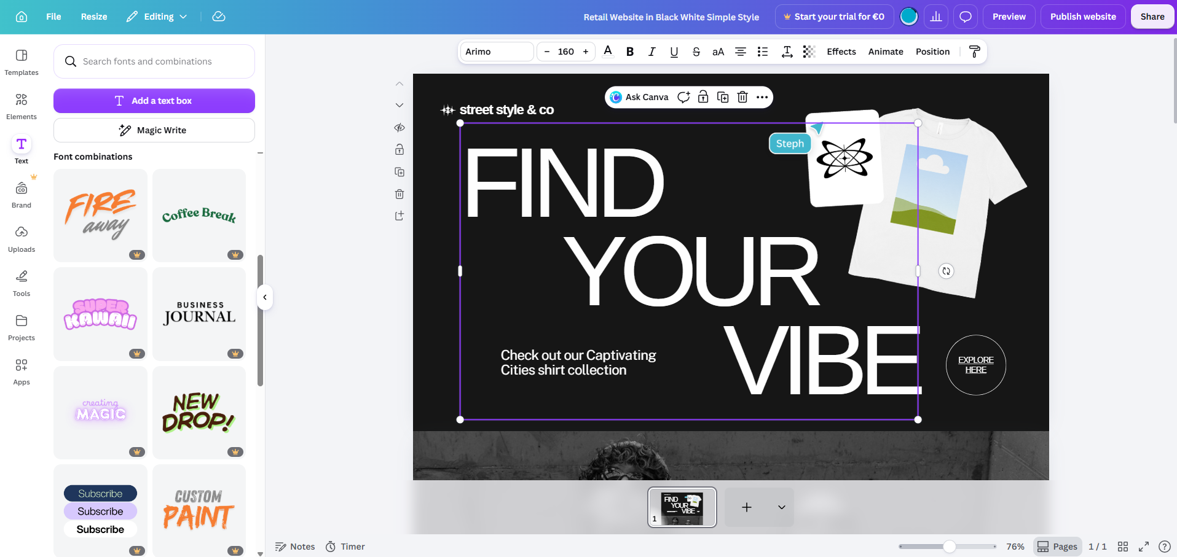Open the Editing mode dropdown
This screenshot has height=557, width=1177.
point(157,17)
